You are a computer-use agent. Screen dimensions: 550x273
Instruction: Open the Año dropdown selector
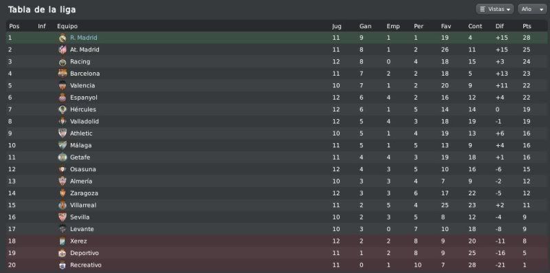tap(531, 9)
